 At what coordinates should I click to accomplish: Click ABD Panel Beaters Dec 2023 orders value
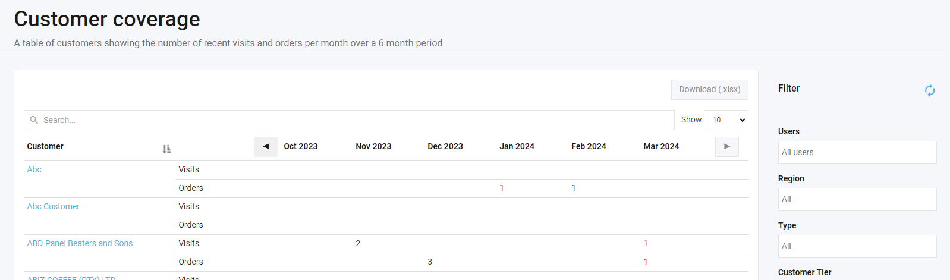tap(430, 262)
